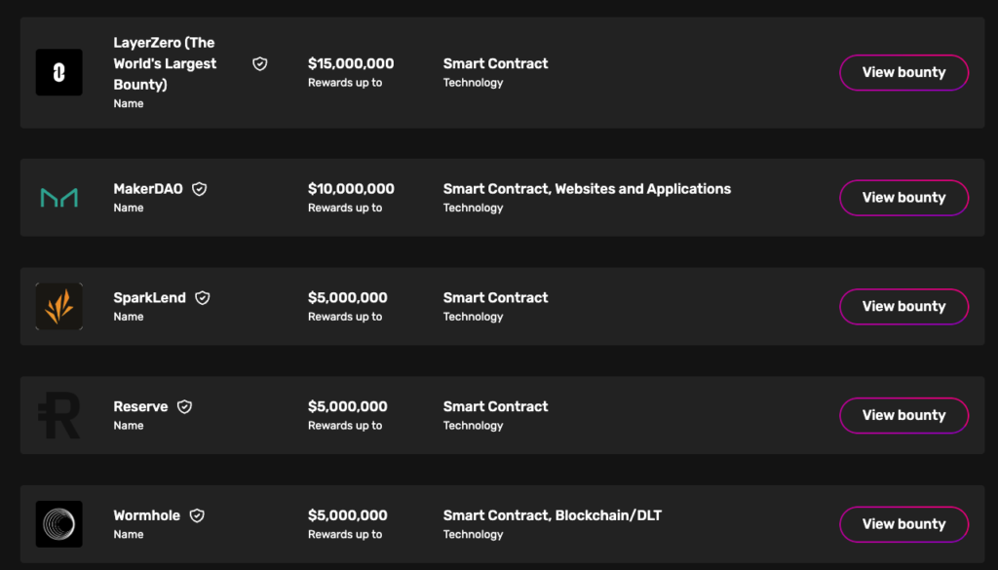
Task: Click the LayerZero logo icon
Action: (x=58, y=72)
